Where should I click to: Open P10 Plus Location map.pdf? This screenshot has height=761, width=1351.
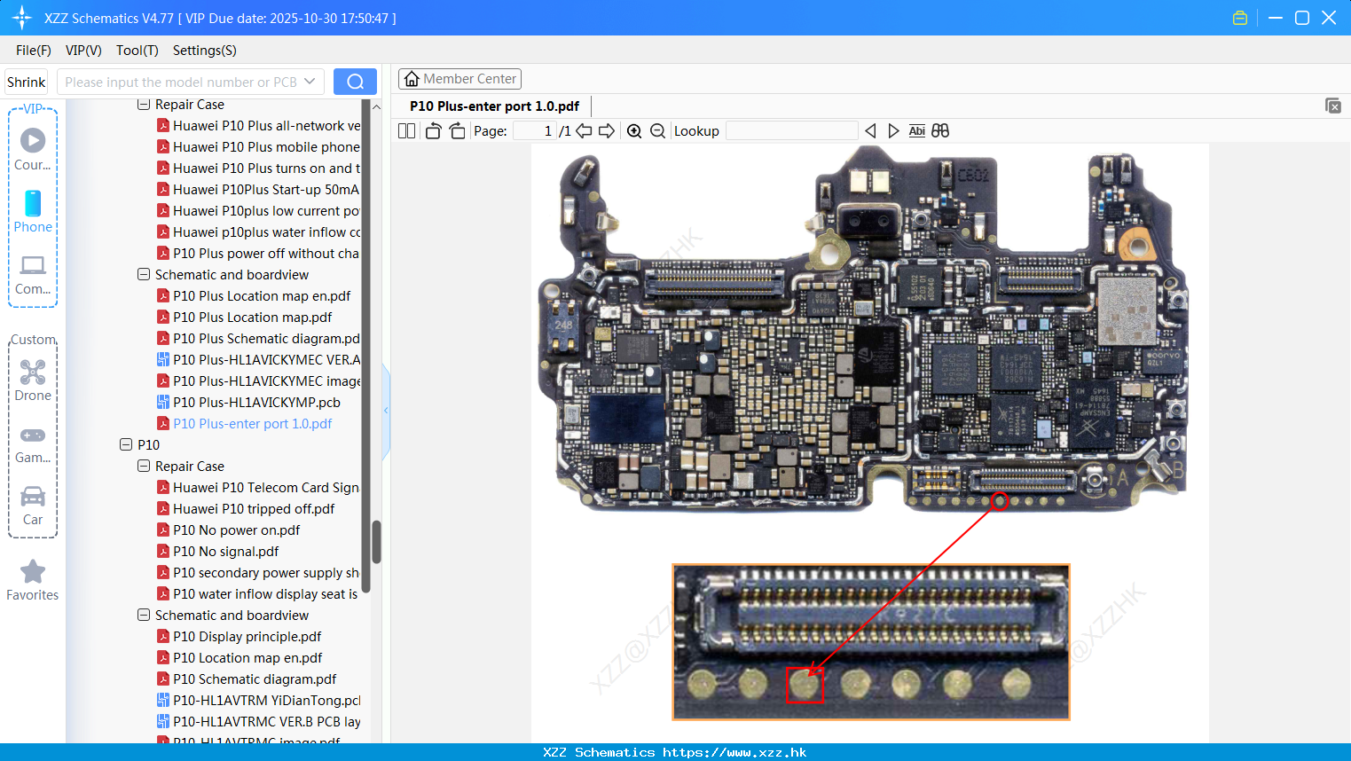[x=245, y=318]
